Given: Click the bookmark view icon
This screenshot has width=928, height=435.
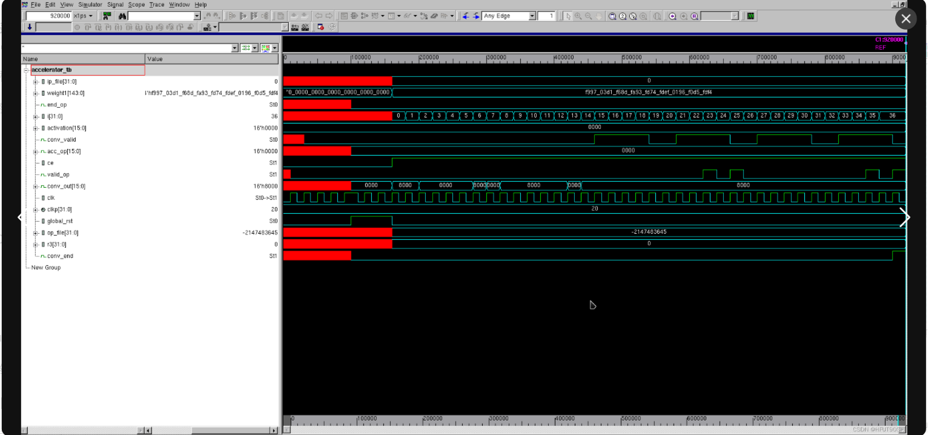Looking at the screenshot, I should (694, 16).
